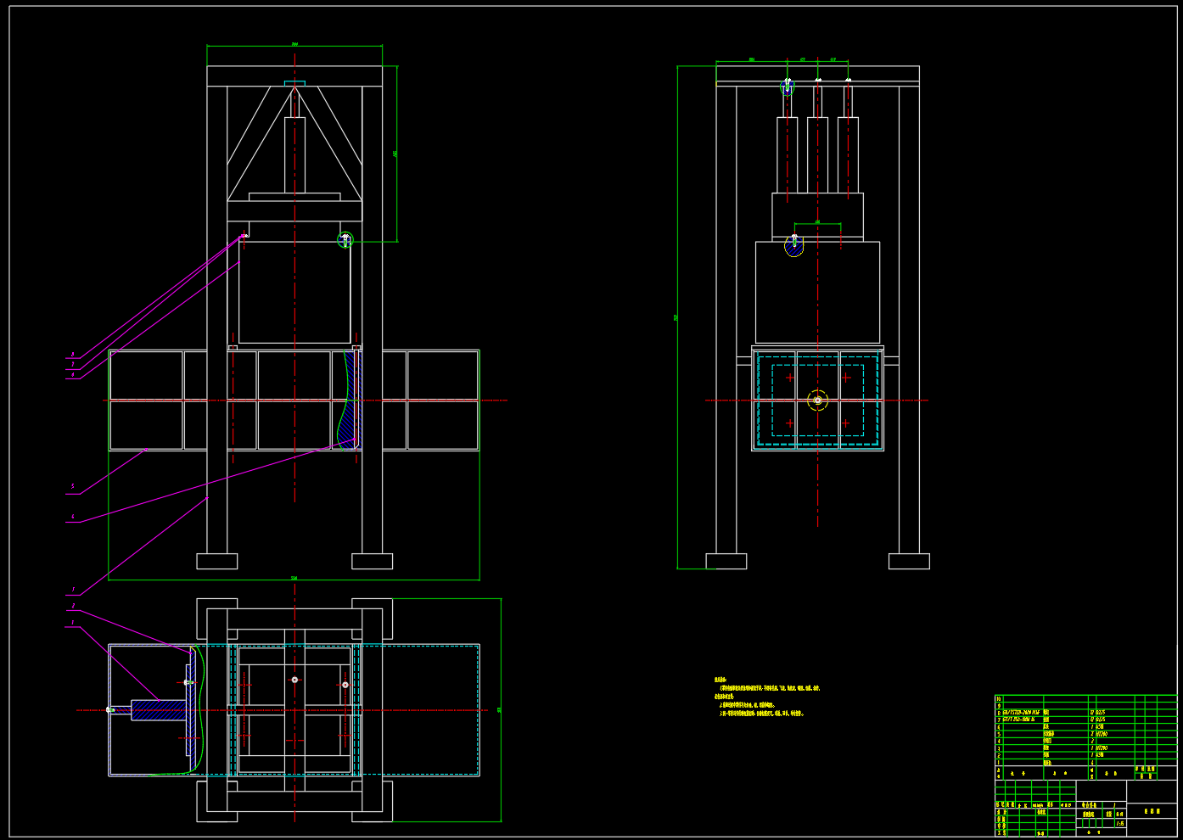Select the top width dimension of front view
The width and height of the screenshot is (1183, 840).
[294, 45]
